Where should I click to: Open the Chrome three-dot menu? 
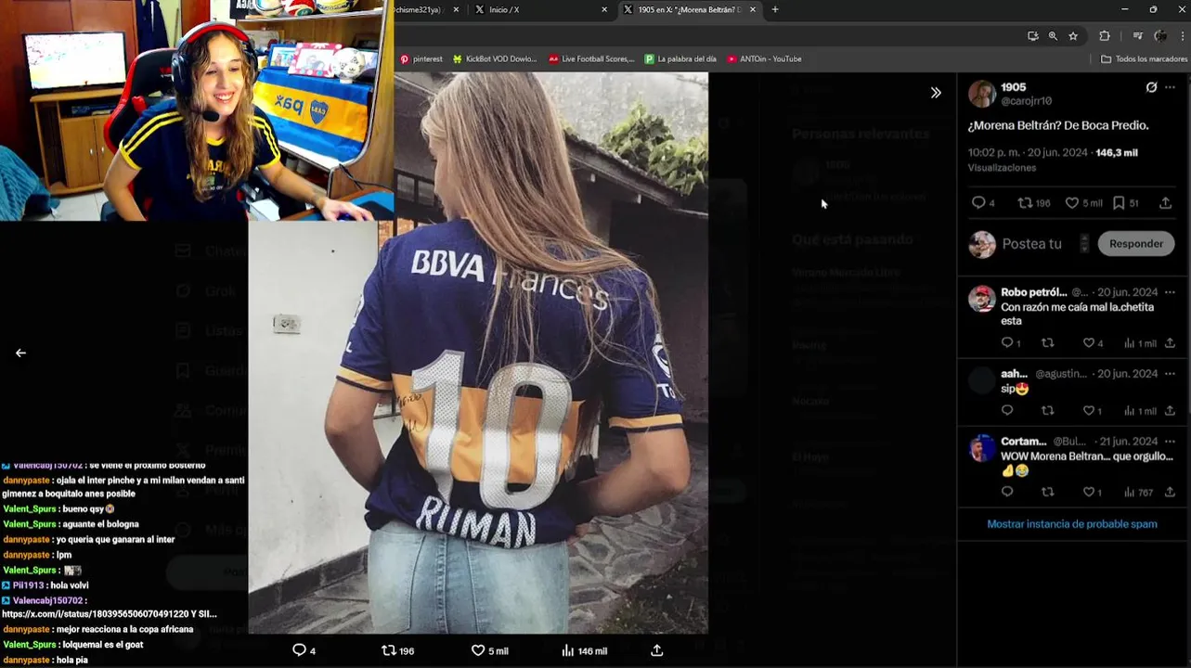(1184, 35)
